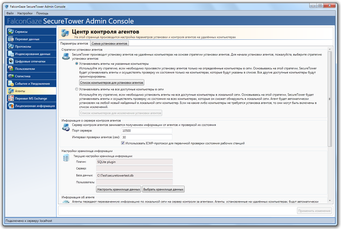341x229 pixels.
Task: Show the Цифровые отпечатки section
Action: [32, 61]
